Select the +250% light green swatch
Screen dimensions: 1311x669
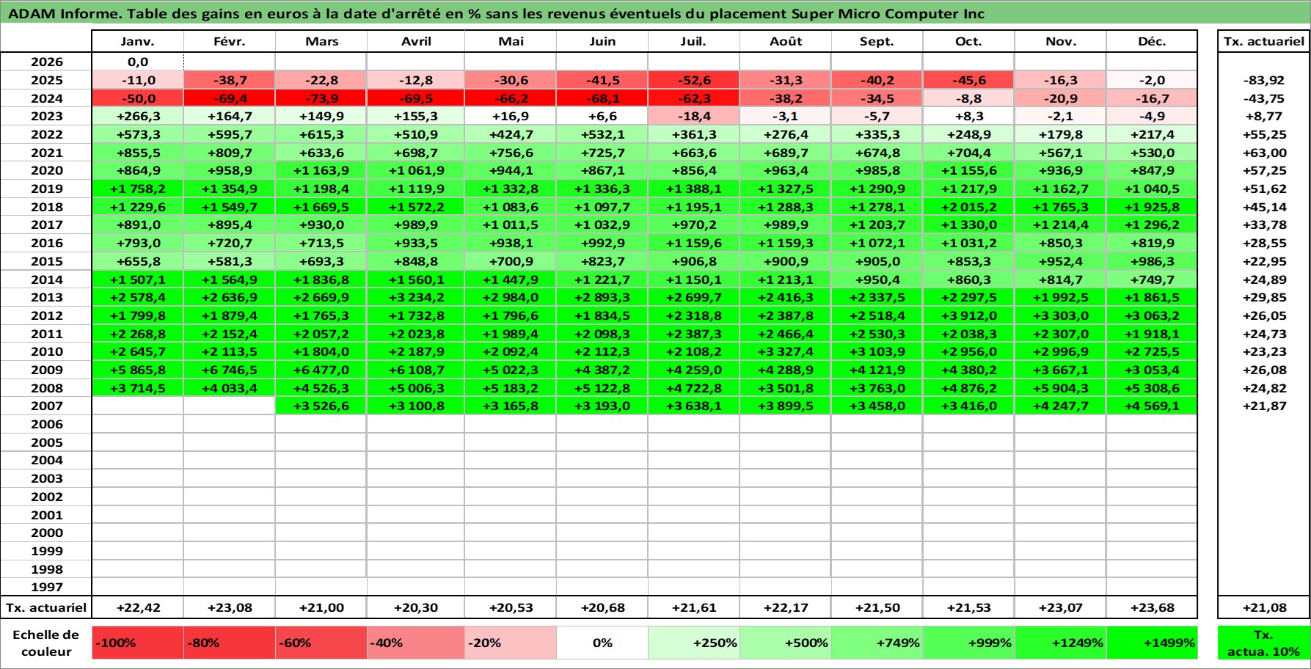tap(694, 643)
